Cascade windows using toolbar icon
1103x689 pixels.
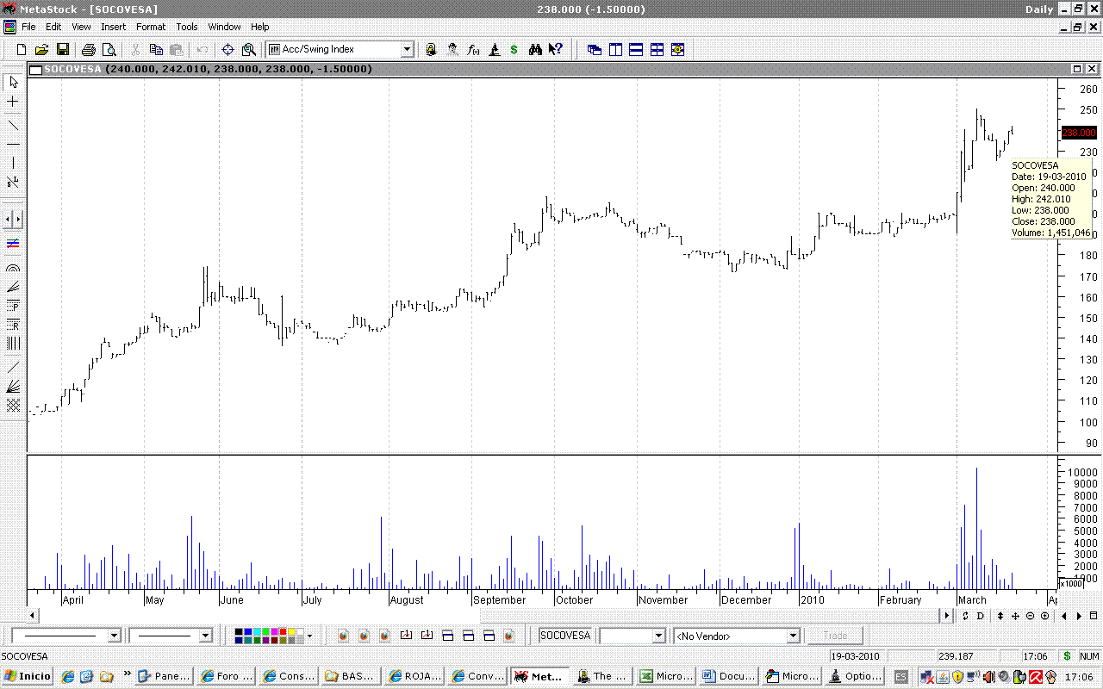point(595,50)
